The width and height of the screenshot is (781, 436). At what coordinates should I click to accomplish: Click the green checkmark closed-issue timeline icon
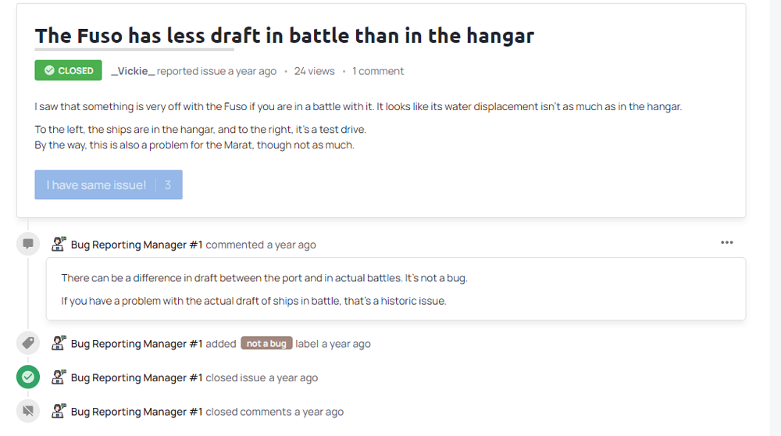(28, 377)
